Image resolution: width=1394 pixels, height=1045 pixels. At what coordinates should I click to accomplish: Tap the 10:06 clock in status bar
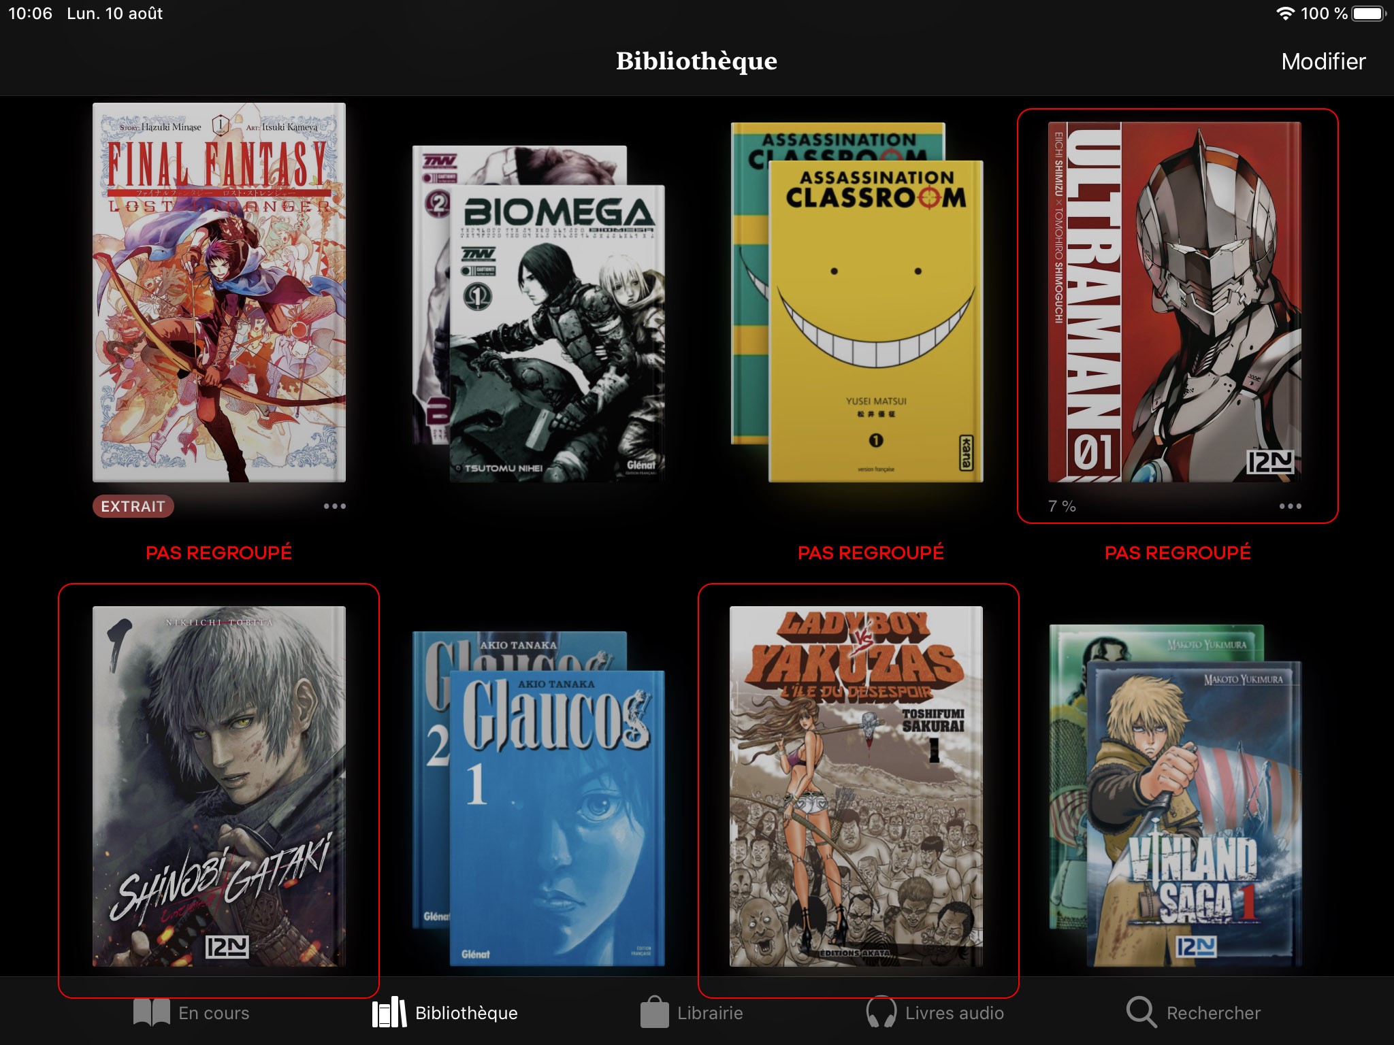click(30, 14)
